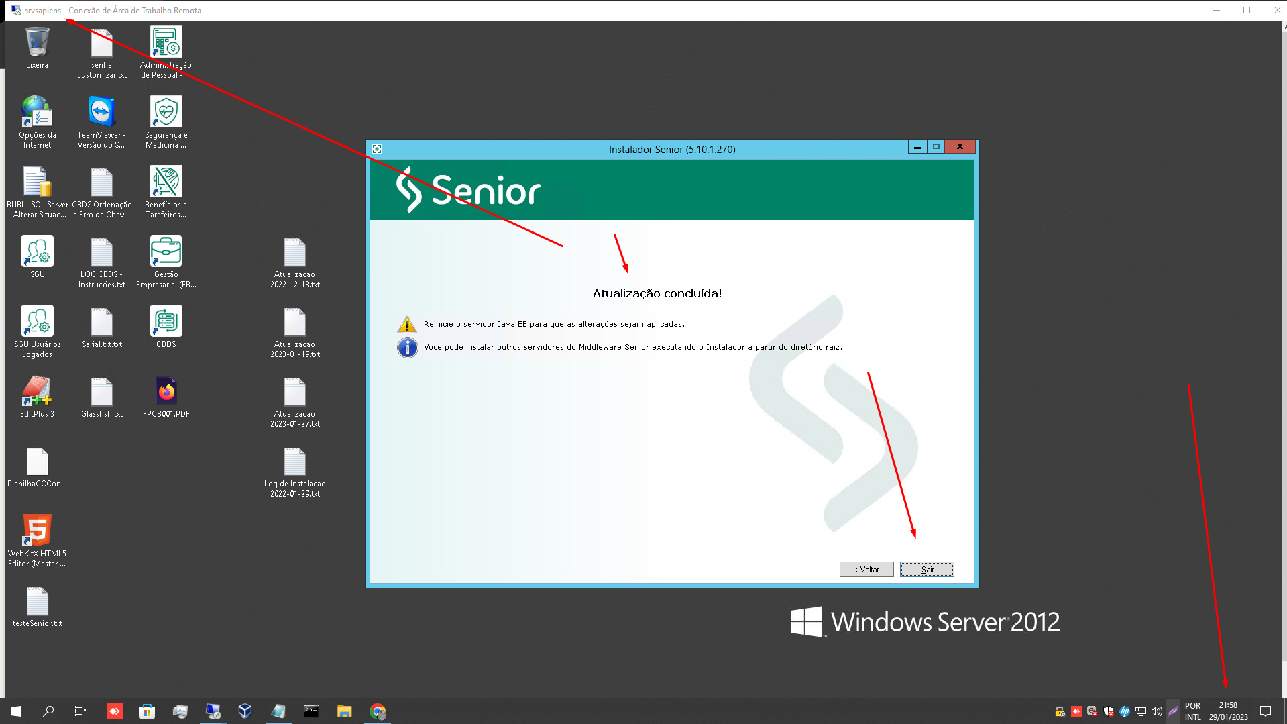Click the yellow warning triangle icon
Image resolution: width=1287 pixels, height=724 pixels.
point(407,325)
